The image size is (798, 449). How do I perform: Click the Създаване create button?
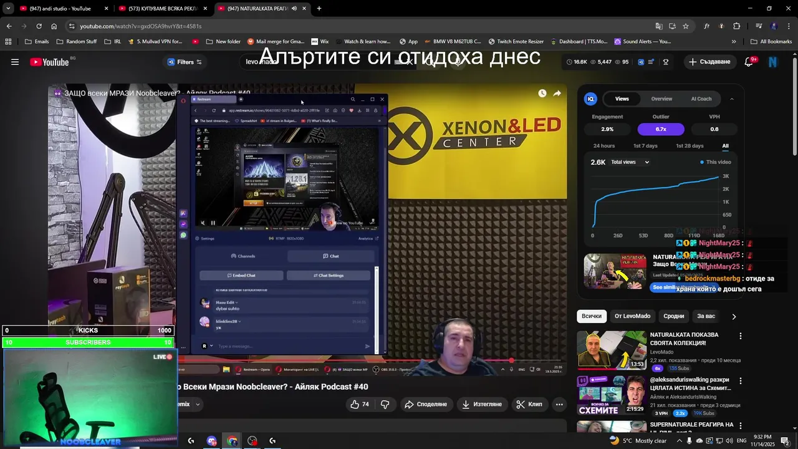coord(709,62)
